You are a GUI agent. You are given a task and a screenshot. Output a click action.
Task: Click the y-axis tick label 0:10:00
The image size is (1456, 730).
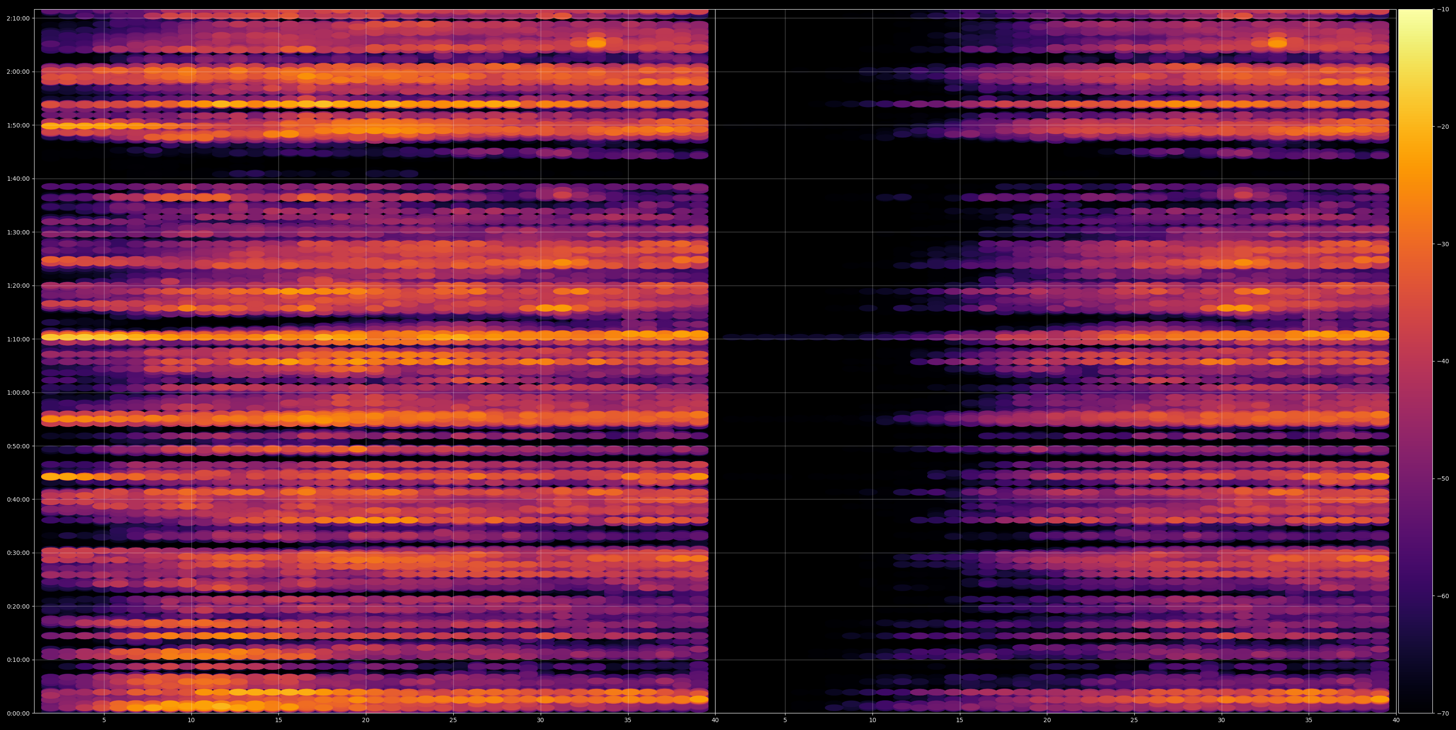pos(18,659)
